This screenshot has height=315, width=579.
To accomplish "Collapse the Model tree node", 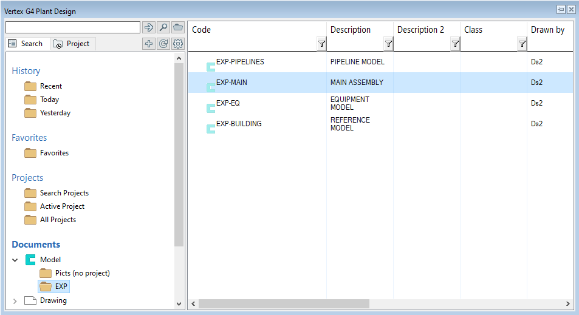I will (x=15, y=260).
